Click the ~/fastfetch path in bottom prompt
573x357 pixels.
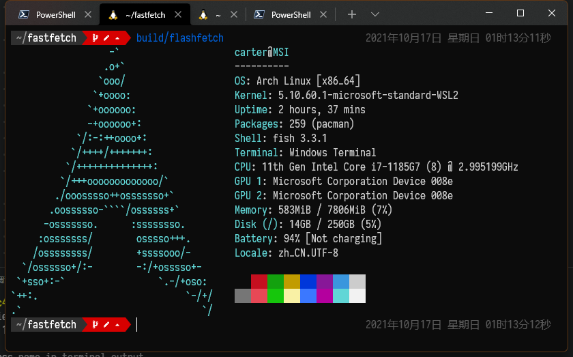pos(46,325)
